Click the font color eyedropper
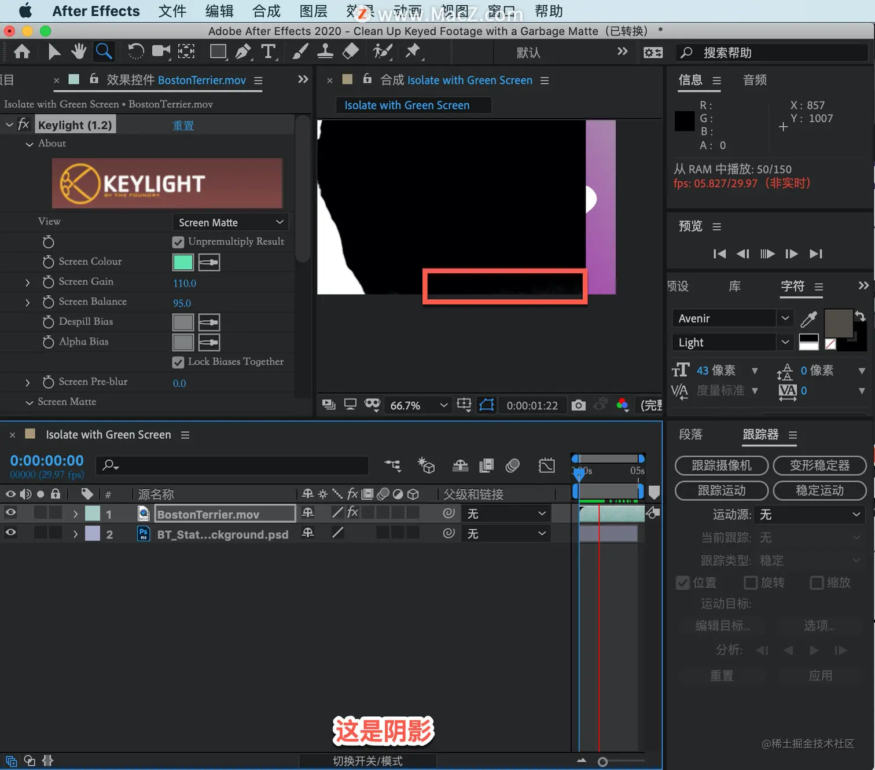The height and width of the screenshot is (770, 875). point(808,318)
